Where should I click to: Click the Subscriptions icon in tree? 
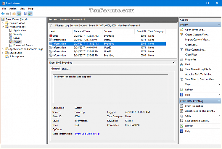[7, 56]
